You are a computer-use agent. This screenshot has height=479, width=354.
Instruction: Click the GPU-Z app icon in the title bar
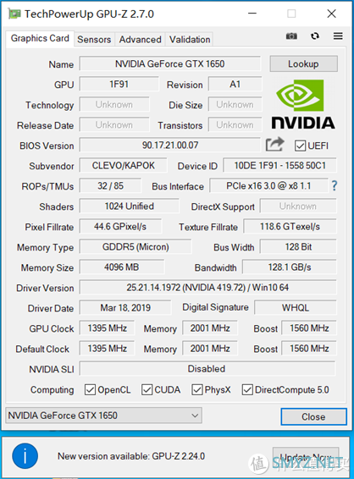point(14,14)
